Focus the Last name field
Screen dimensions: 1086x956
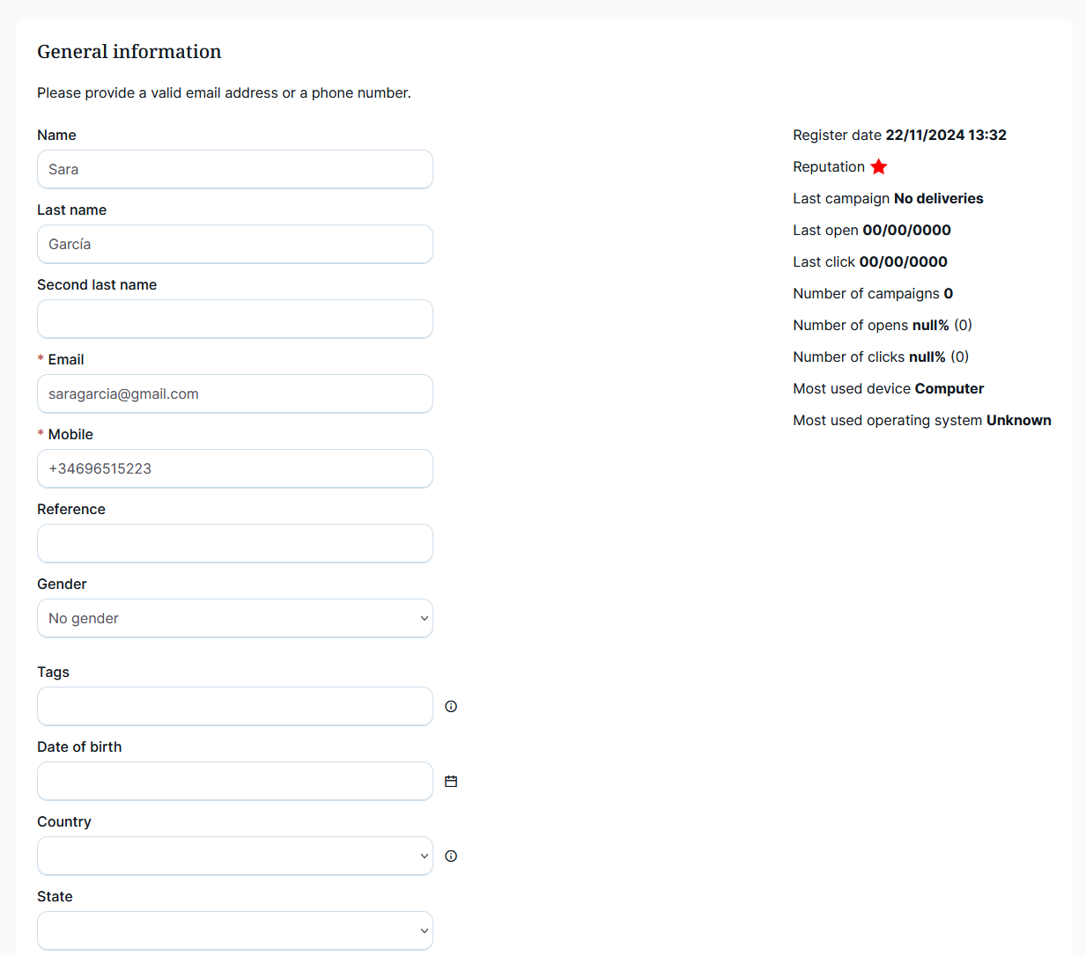tap(235, 244)
